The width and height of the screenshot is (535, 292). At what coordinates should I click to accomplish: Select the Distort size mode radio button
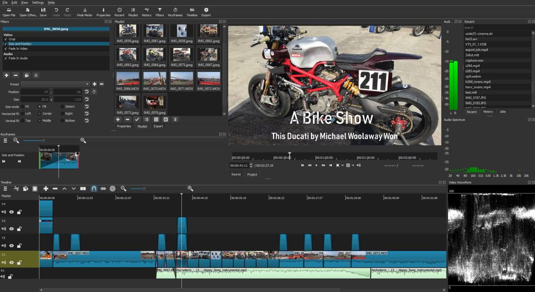pos(63,107)
